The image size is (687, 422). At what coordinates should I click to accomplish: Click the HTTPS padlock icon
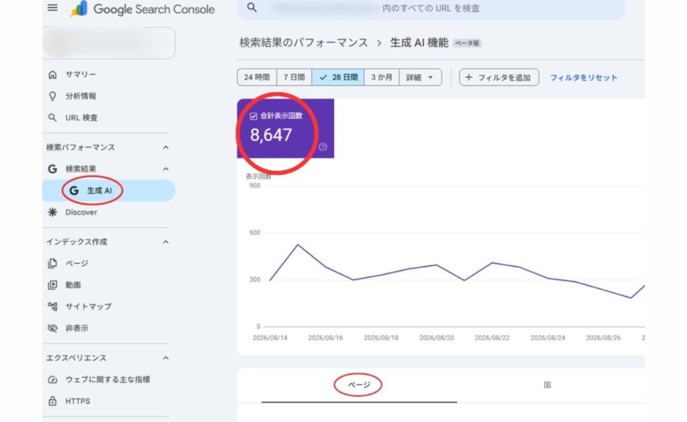[52, 401]
